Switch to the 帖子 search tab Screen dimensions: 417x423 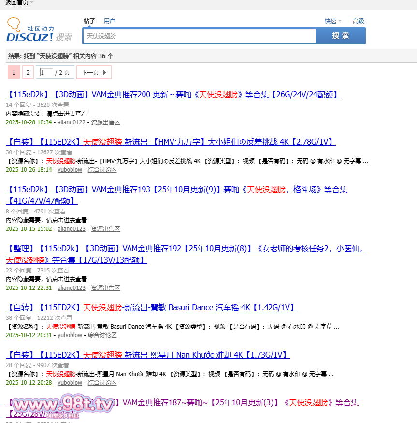click(89, 21)
